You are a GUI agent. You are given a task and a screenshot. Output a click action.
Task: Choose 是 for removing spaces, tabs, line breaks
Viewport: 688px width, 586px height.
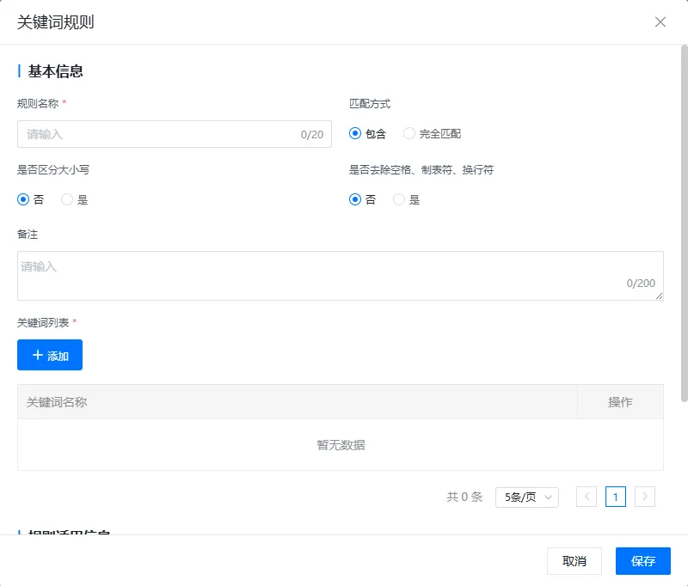pos(399,199)
